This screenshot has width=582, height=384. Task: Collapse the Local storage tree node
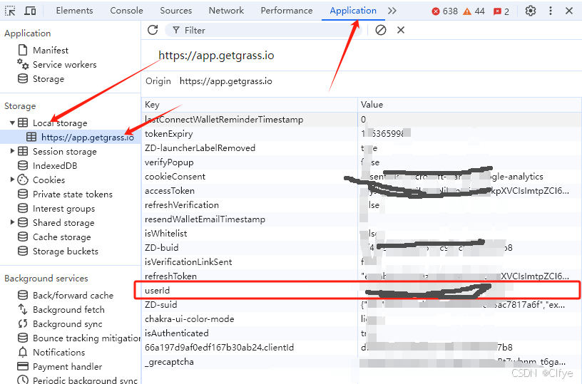(x=12, y=123)
